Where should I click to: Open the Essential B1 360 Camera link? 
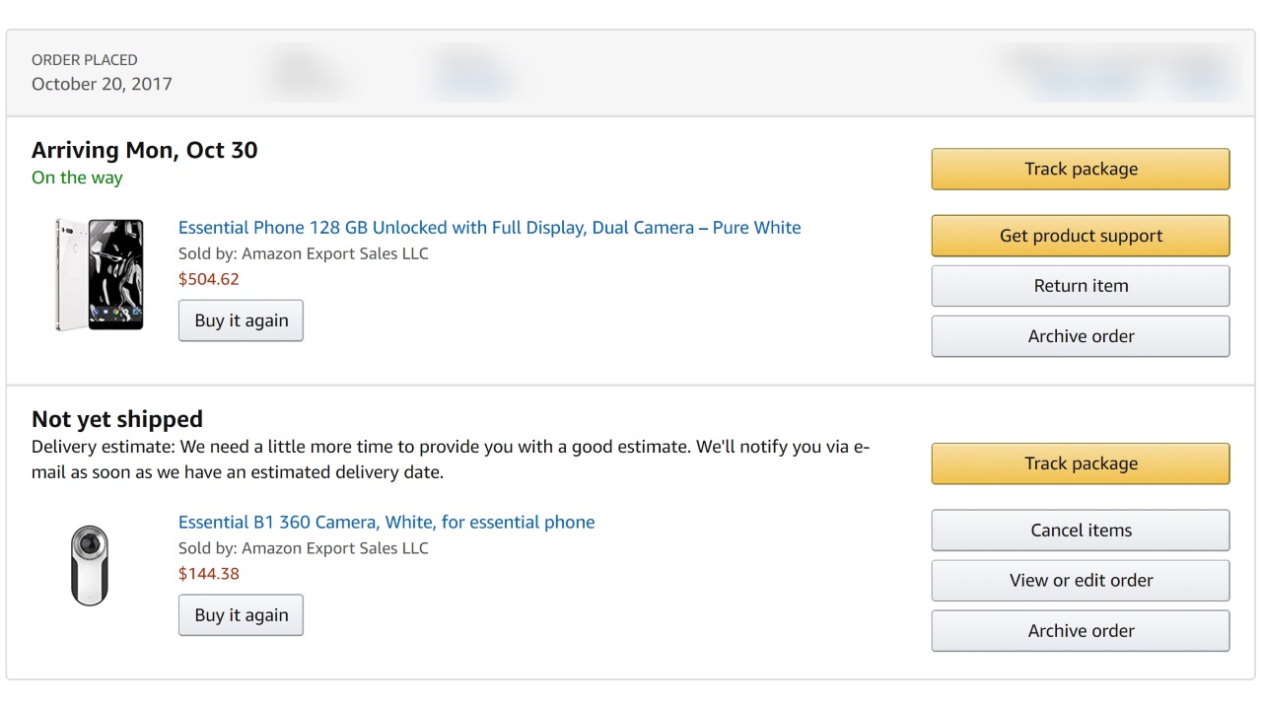coord(386,523)
